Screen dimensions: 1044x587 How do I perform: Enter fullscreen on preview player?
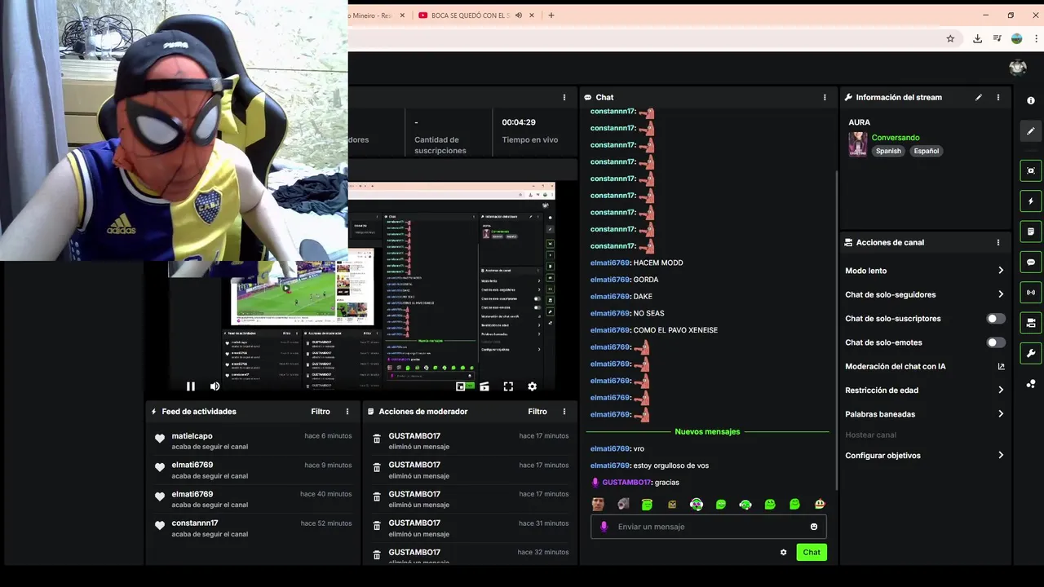click(508, 386)
